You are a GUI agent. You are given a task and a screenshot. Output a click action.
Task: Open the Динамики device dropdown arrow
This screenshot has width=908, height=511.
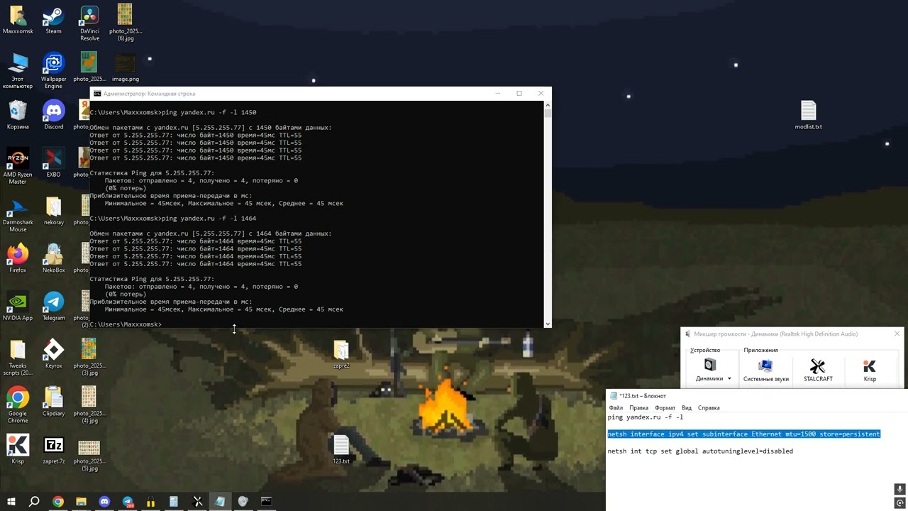point(729,379)
